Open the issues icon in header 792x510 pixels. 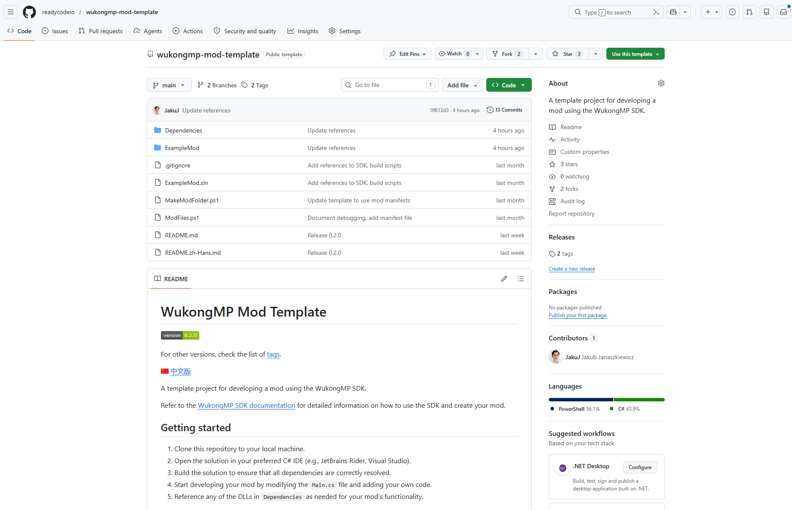[732, 12]
